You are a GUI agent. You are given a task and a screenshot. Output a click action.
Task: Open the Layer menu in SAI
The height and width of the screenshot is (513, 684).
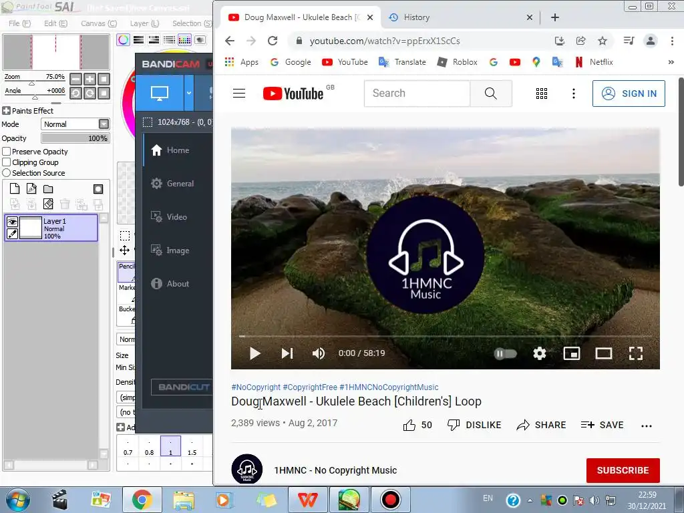coord(144,23)
